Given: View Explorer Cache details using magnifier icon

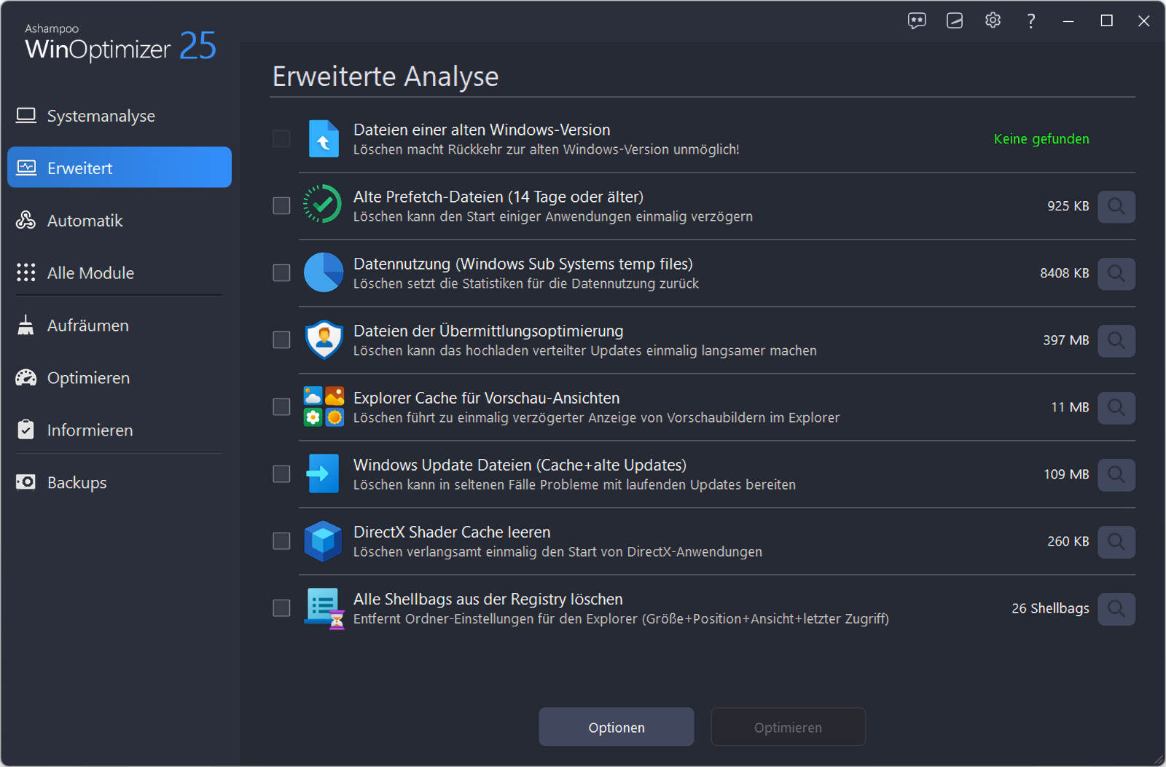Looking at the screenshot, I should (x=1116, y=408).
